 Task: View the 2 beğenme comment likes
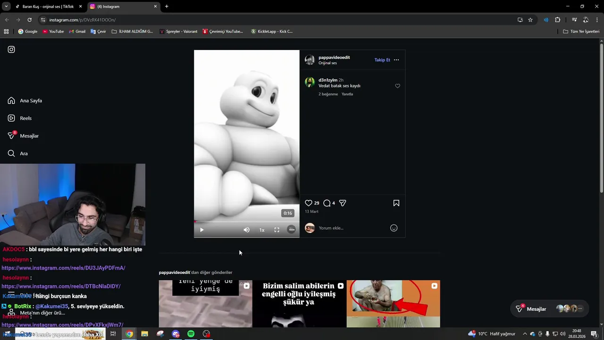(328, 94)
